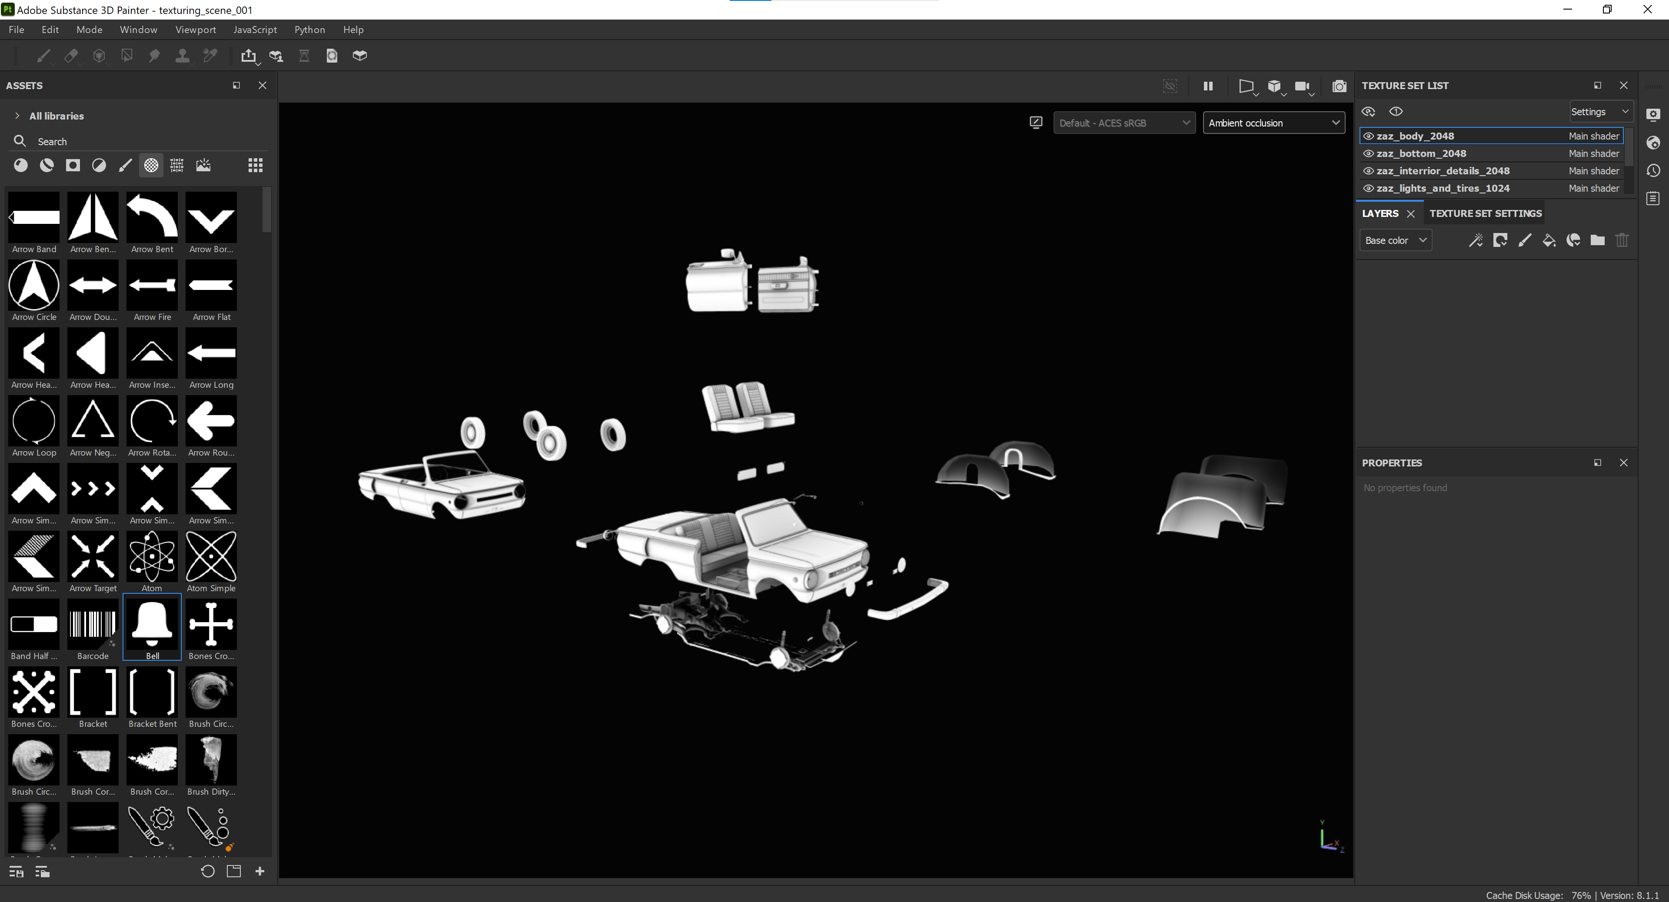
Task: Click the add folder icon in Layers
Action: click(1597, 240)
